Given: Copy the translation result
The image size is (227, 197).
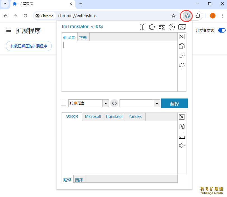Looking at the screenshot, I should pyautogui.click(x=182, y=127).
